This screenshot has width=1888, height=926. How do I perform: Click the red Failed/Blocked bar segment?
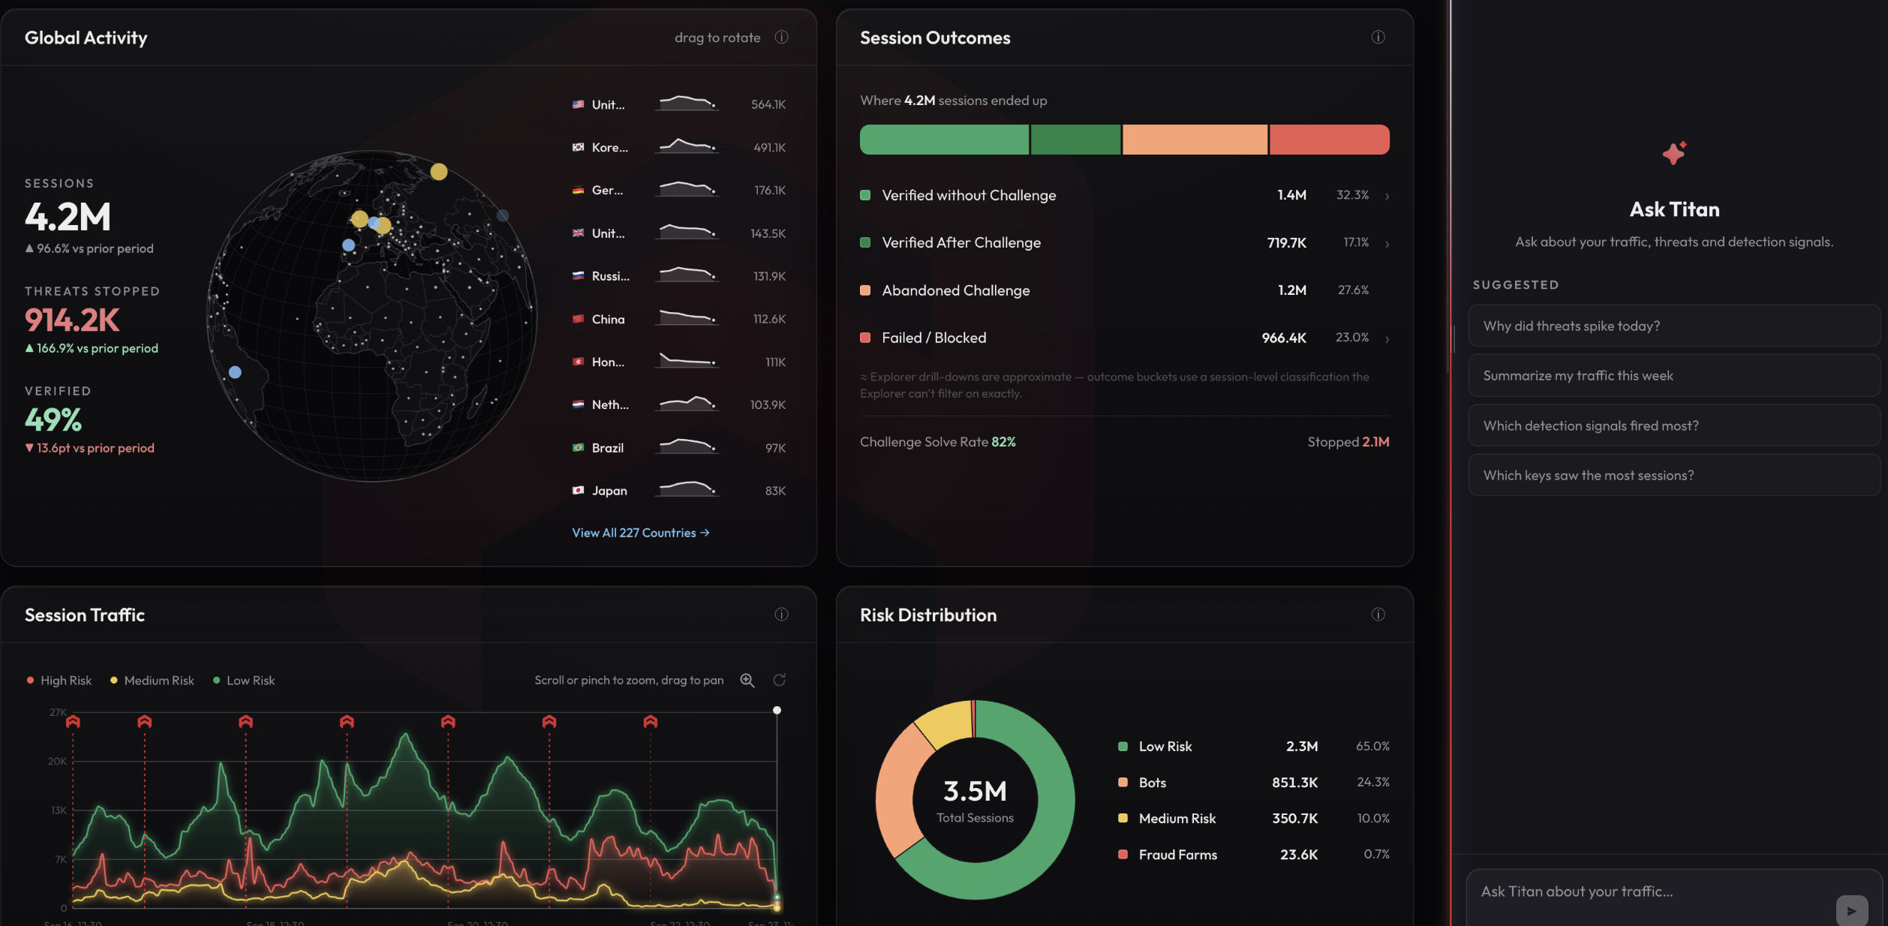pyautogui.click(x=1330, y=140)
